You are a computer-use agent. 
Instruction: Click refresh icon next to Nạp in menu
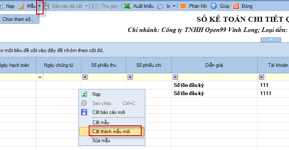click(84, 94)
